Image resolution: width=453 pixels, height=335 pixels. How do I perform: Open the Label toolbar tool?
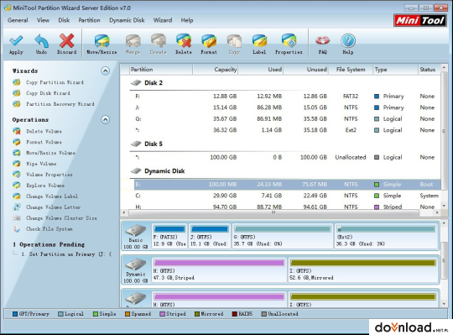pos(259,41)
